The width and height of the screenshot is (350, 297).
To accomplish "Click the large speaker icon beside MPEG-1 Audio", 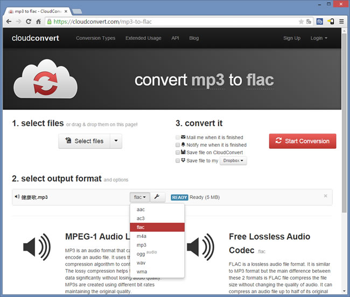I will coord(37,247).
